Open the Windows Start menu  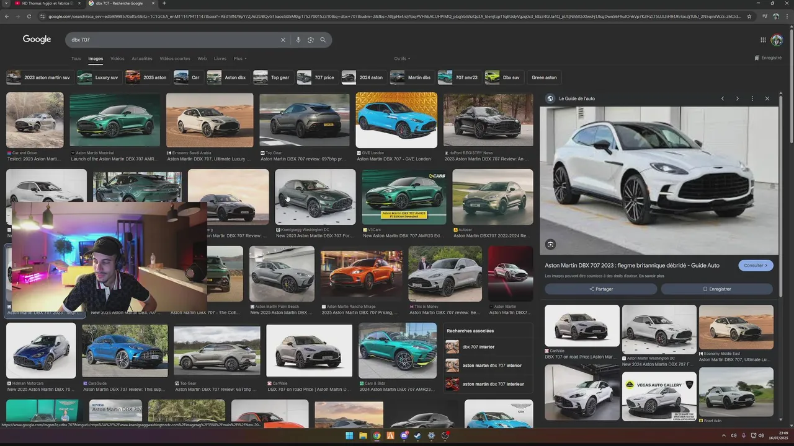(349, 435)
